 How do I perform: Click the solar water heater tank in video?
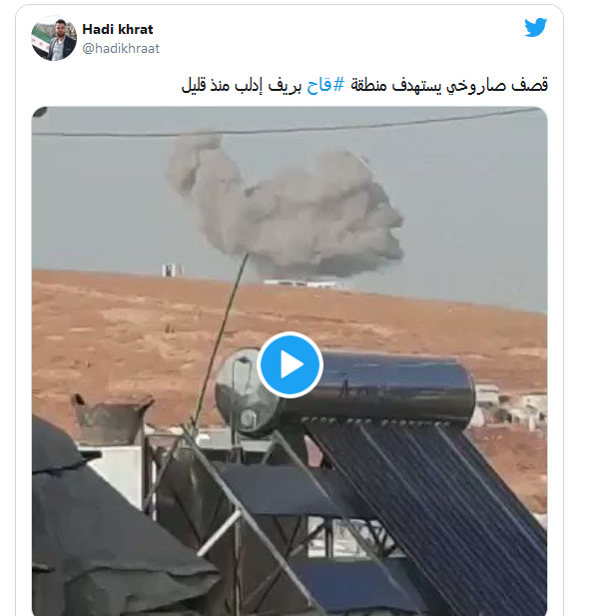345,391
